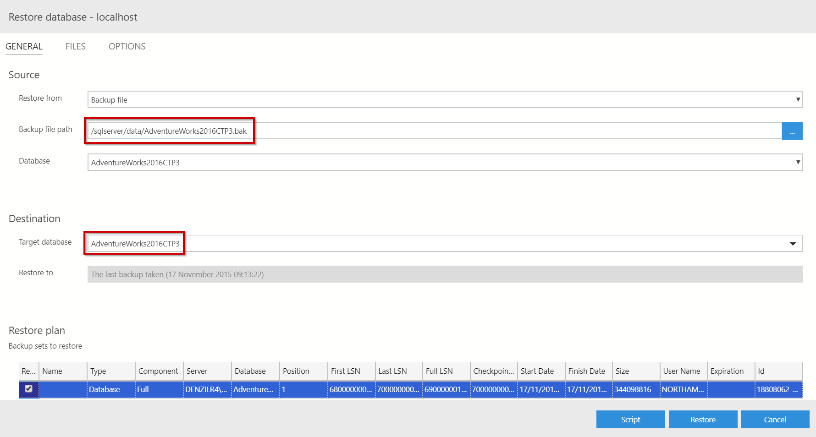Click the browse ellipsis button for backup file

click(x=792, y=131)
